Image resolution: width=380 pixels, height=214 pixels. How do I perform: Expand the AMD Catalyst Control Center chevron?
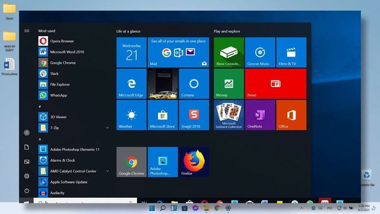click(x=107, y=171)
